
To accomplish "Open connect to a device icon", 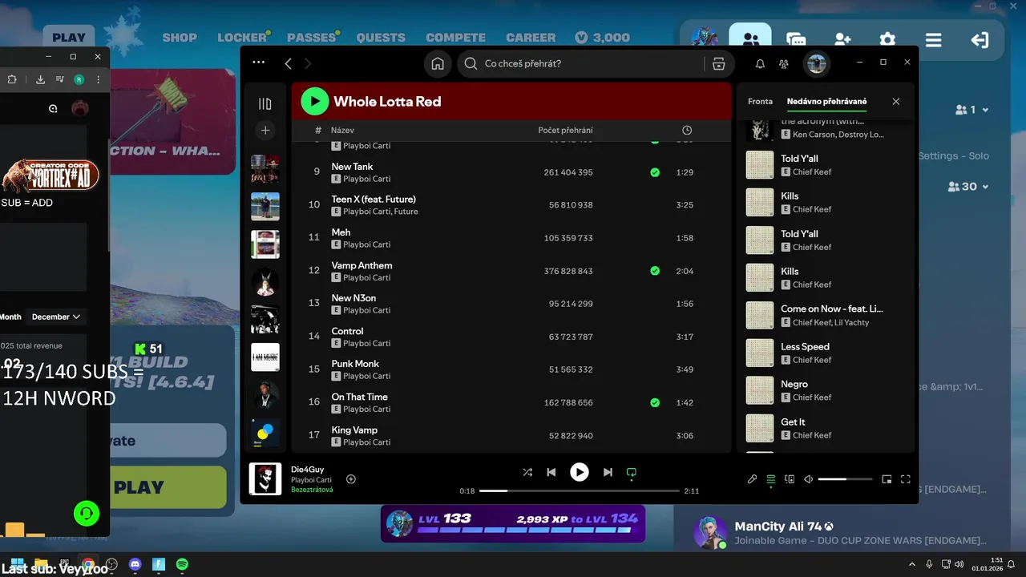I will (790, 479).
